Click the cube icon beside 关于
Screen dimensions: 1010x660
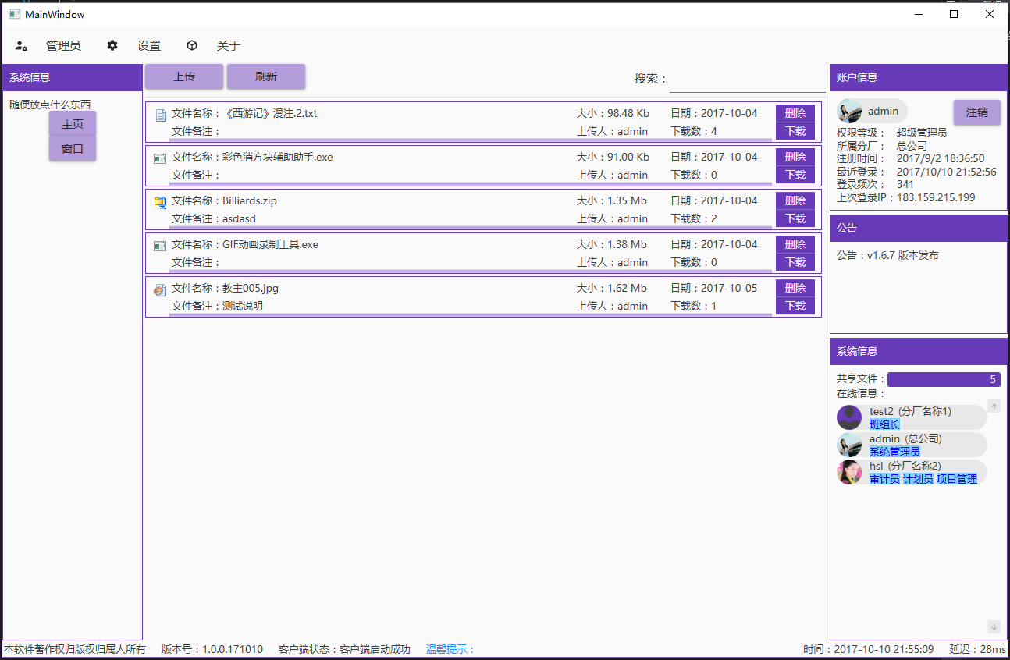click(192, 46)
